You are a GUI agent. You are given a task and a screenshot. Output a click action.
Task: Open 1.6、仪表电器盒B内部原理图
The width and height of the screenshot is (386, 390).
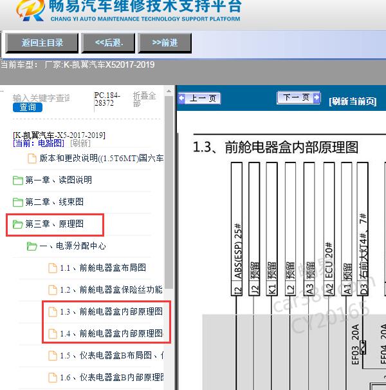tap(112, 377)
